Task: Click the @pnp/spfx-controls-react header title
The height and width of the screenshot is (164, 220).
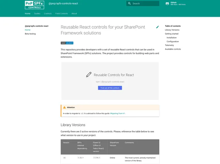Action: pyautogui.click(x=63, y=4)
